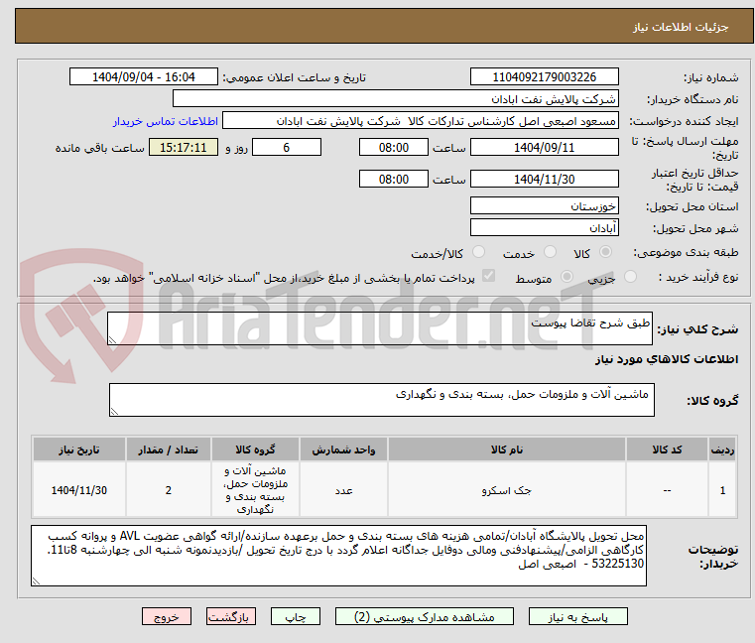This screenshot has width=755, height=643.
Task: Click the remaining days field showing 6
Action: click(287, 148)
